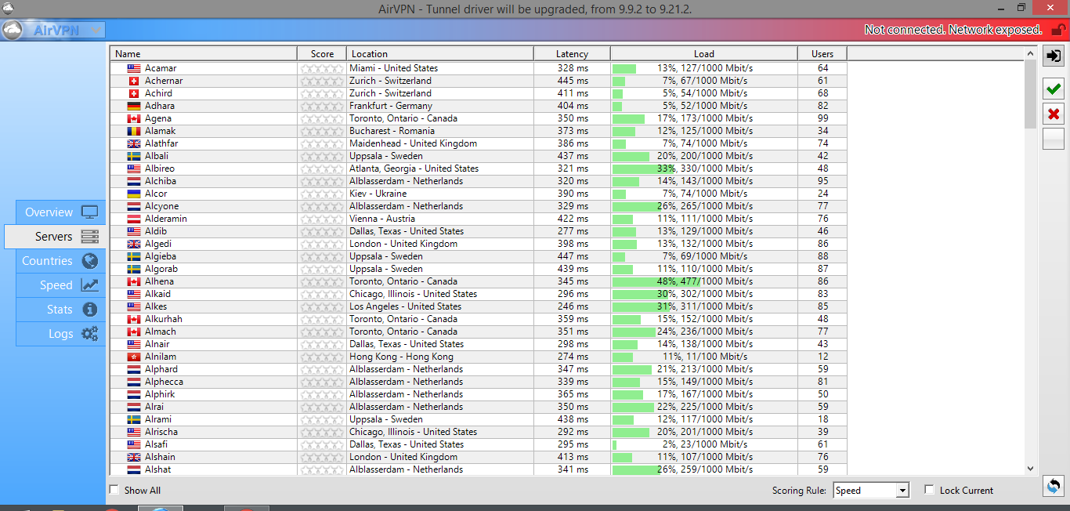Click the vertical scrollbar thumb of the server list

[x=1030, y=94]
